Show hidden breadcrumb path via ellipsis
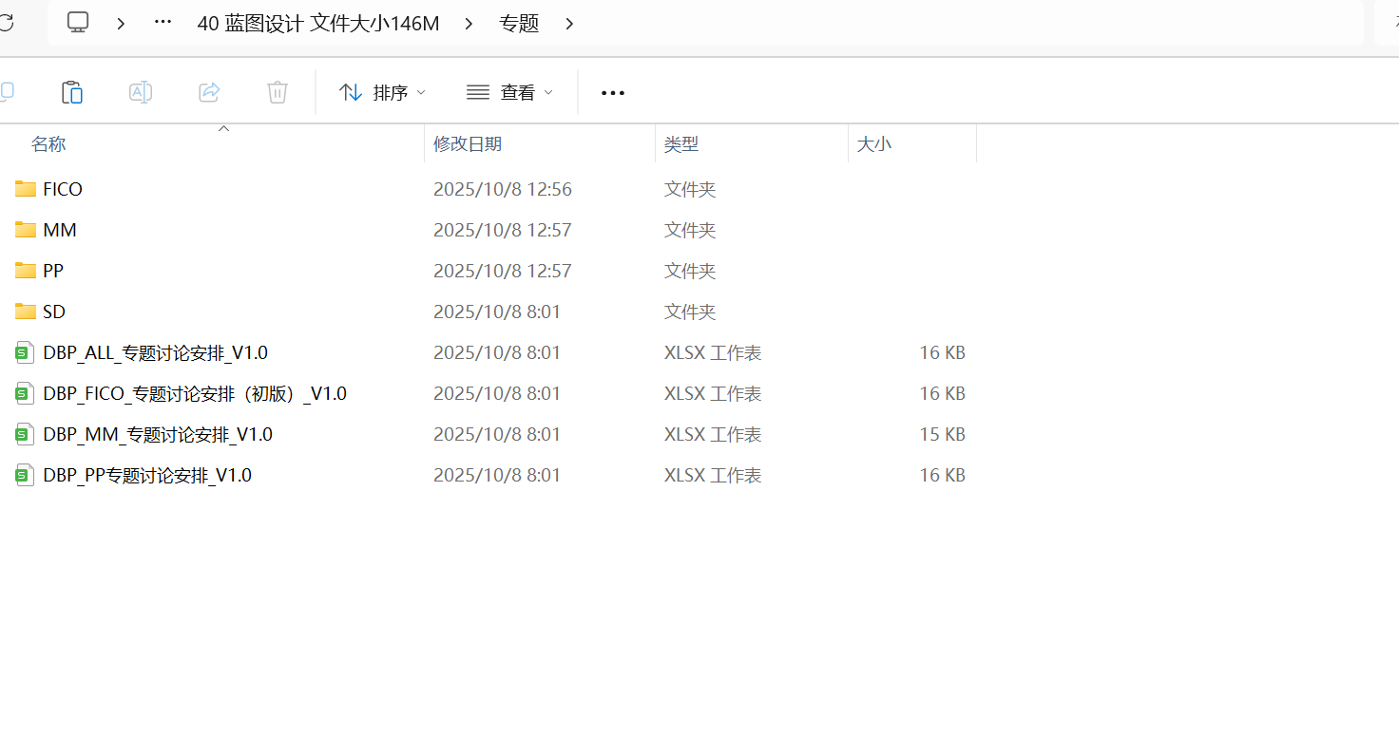 (163, 23)
